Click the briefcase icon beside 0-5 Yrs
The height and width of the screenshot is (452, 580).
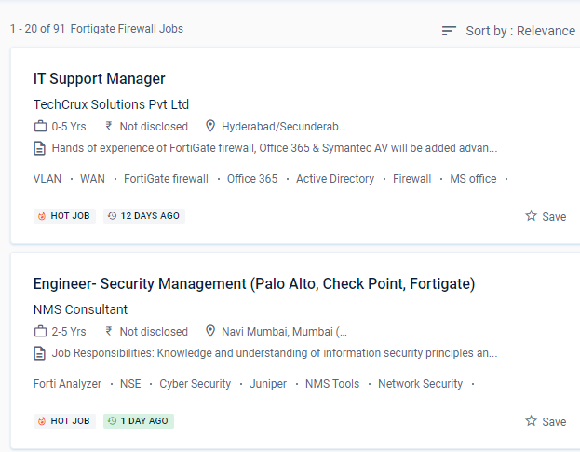[40, 126]
